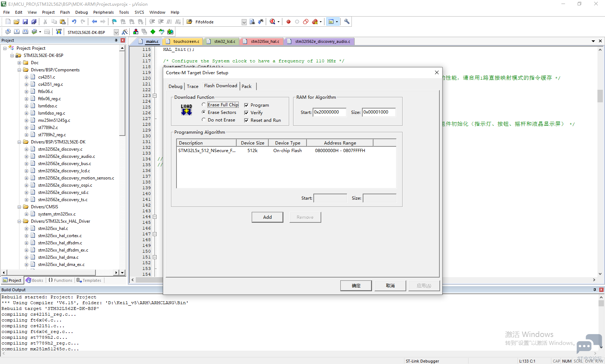Click the Incremental Find binoculars icon
This screenshot has width=605, height=364.
(x=261, y=22)
